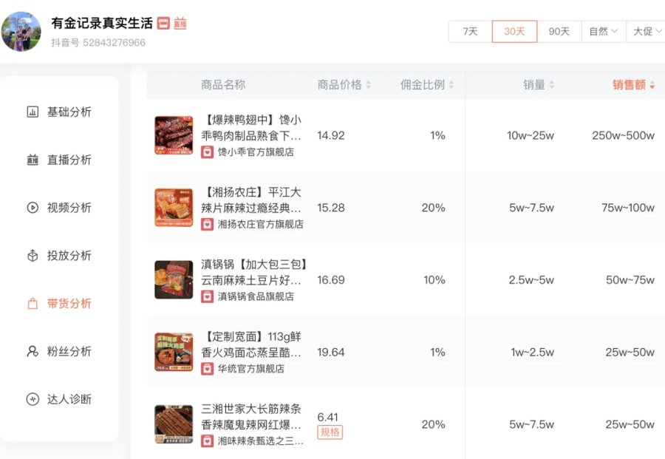Open 湘扬农庄官方旗舰店 shop link
The image size is (665, 459).
[x=260, y=224]
